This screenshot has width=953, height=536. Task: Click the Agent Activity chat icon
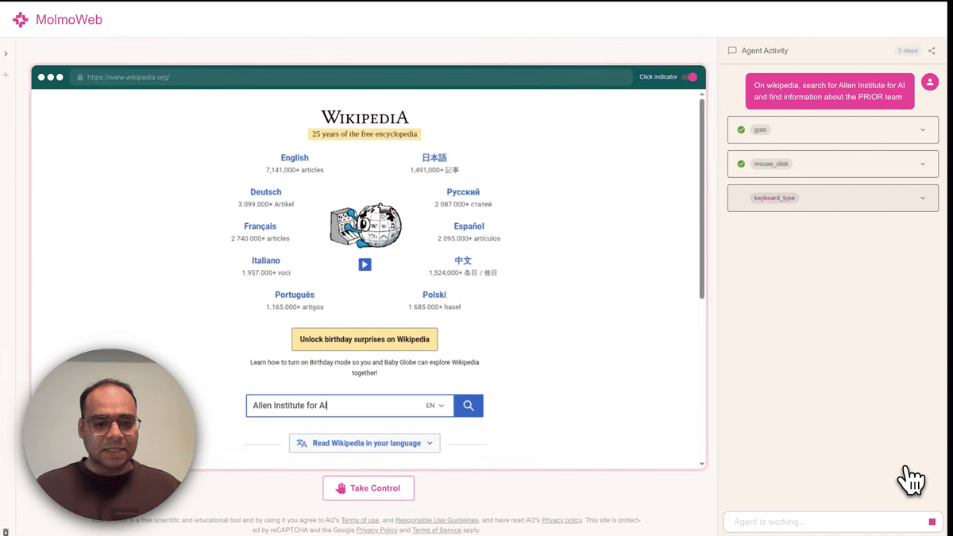(x=732, y=51)
